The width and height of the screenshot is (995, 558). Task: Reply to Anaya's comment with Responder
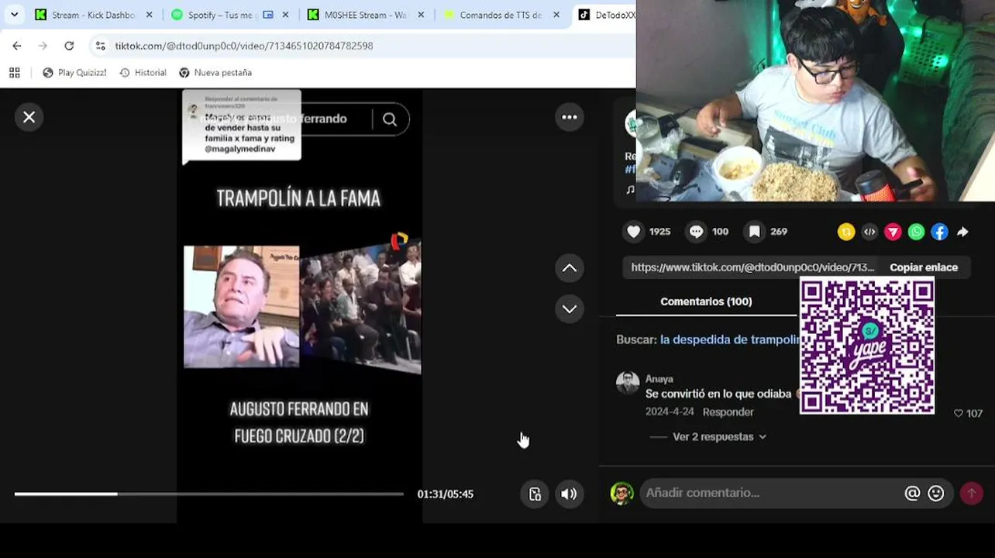tap(728, 412)
